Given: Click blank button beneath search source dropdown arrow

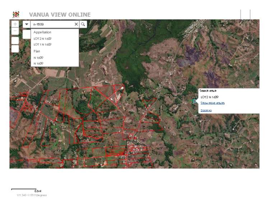Looking at the screenshot, I should [27, 34].
